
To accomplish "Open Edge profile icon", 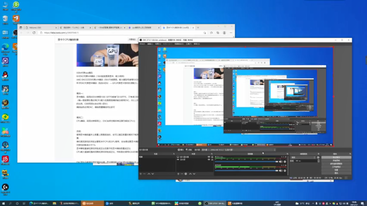I will pyautogui.click(x=224, y=33).
